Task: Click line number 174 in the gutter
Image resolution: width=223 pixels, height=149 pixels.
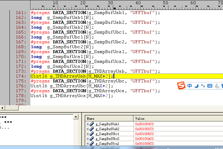Action: pyautogui.click(x=21, y=76)
